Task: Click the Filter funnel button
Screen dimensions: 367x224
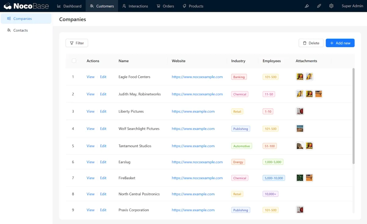Action: coord(77,43)
